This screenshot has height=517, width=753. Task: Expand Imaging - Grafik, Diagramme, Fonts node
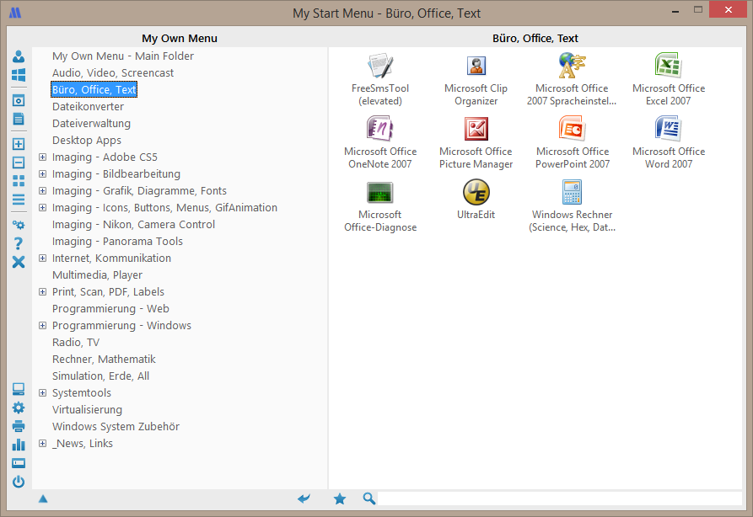43,190
